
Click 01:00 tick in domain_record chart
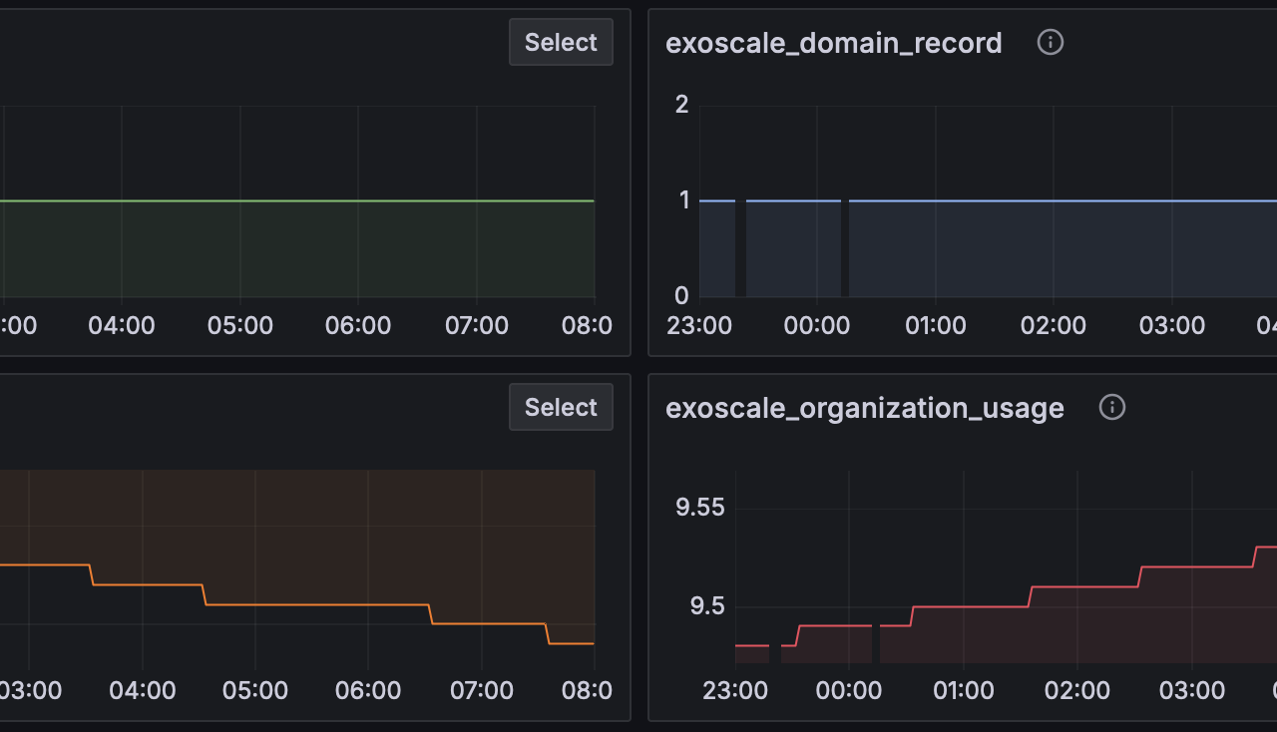[936, 325]
